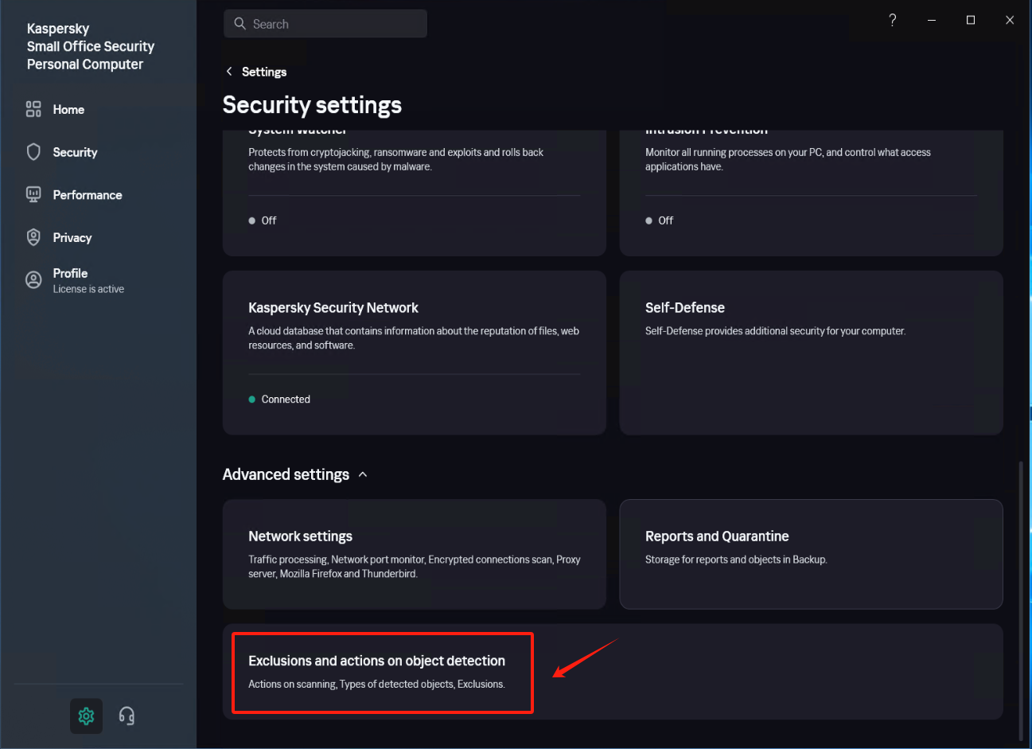Click the Privacy icon in sidebar

(33, 237)
